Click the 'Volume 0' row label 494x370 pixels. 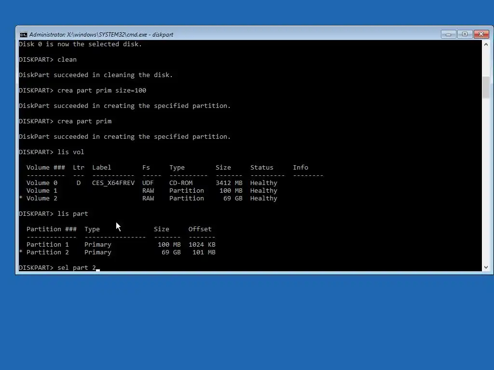click(x=42, y=183)
